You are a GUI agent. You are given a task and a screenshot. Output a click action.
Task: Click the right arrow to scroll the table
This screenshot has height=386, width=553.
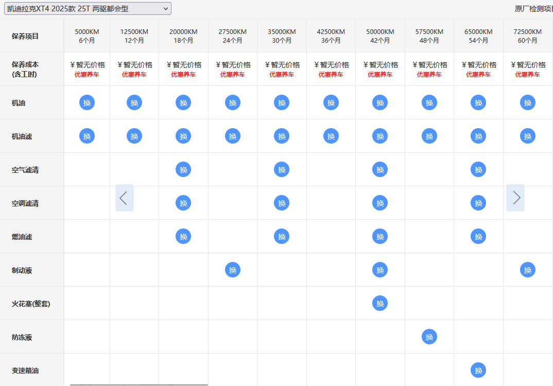coord(515,198)
